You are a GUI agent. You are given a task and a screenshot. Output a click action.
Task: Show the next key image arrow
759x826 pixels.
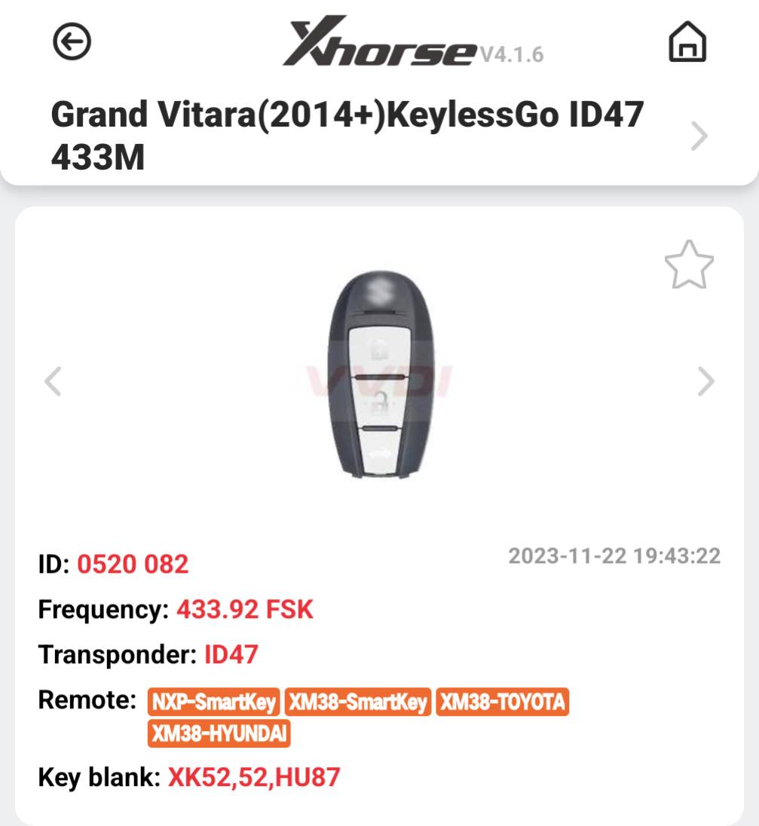pos(705,381)
